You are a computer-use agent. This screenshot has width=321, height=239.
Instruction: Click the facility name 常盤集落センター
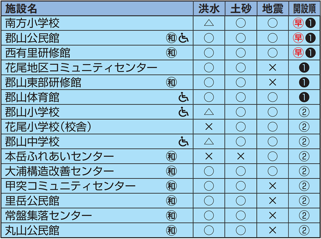tap(49, 216)
